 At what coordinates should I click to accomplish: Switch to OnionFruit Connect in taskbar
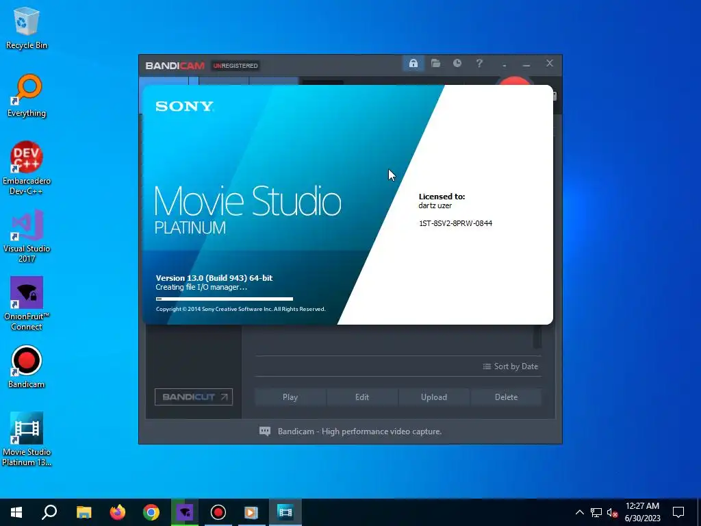(x=185, y=512)
